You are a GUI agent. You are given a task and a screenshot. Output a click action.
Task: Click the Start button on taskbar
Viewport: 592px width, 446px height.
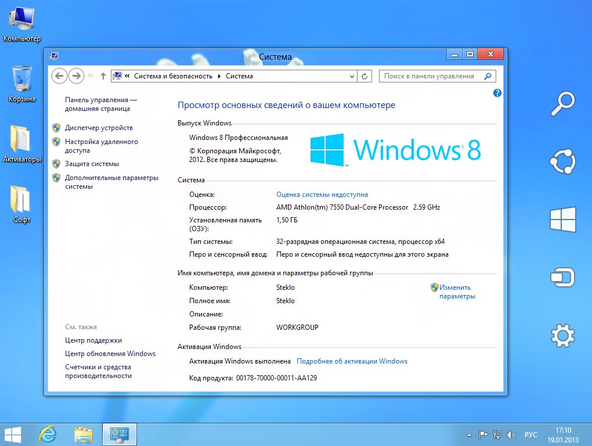(x=12, y=434)
